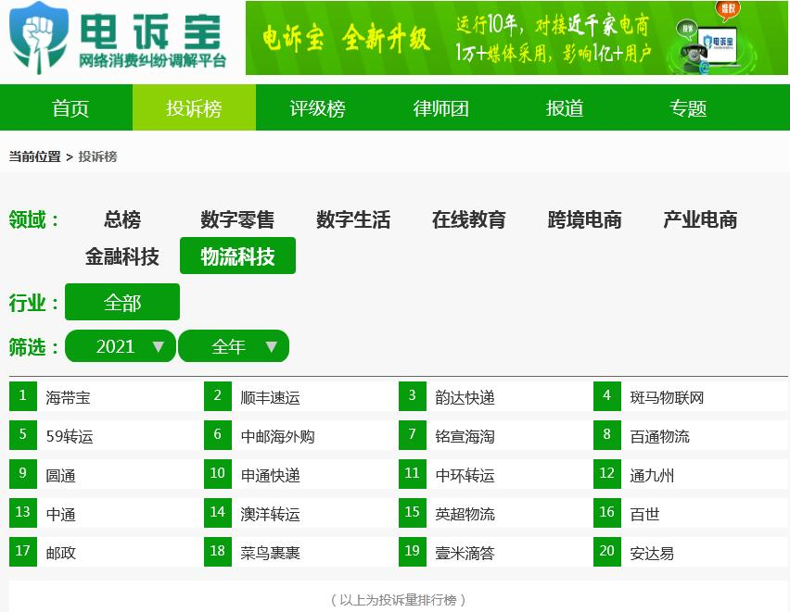790x612 pixels.
Task: Open the 电诉宝全新升级 banner advertisement
Action: coord(516,38)
